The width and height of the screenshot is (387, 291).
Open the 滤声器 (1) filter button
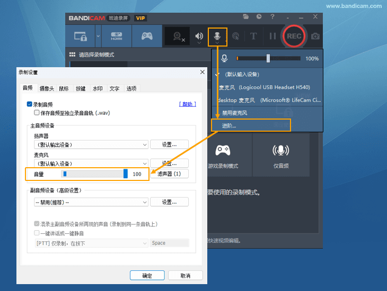169,174
